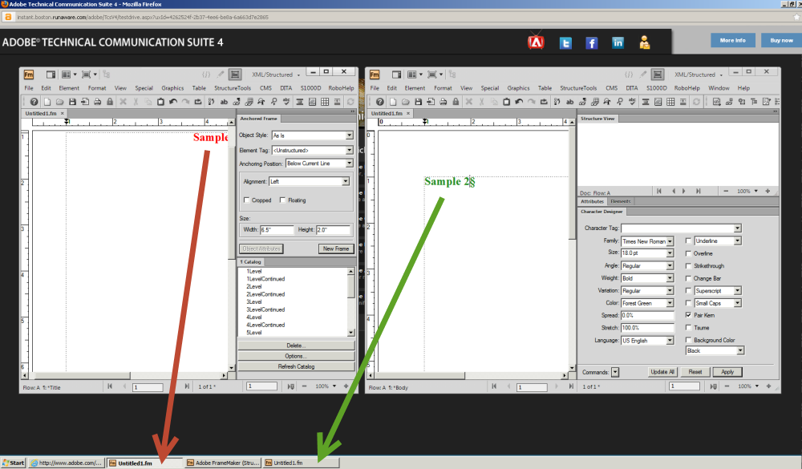Click the Buy now button

781,40
